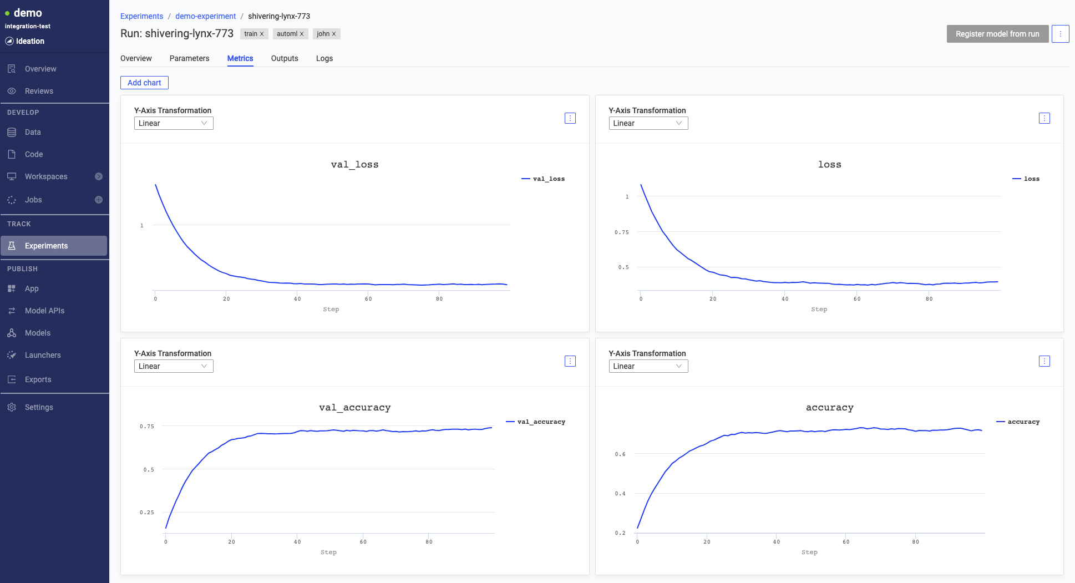
Task: Open val_loss Y-Axis Transformation dropdown
Action: click(174, 123)
